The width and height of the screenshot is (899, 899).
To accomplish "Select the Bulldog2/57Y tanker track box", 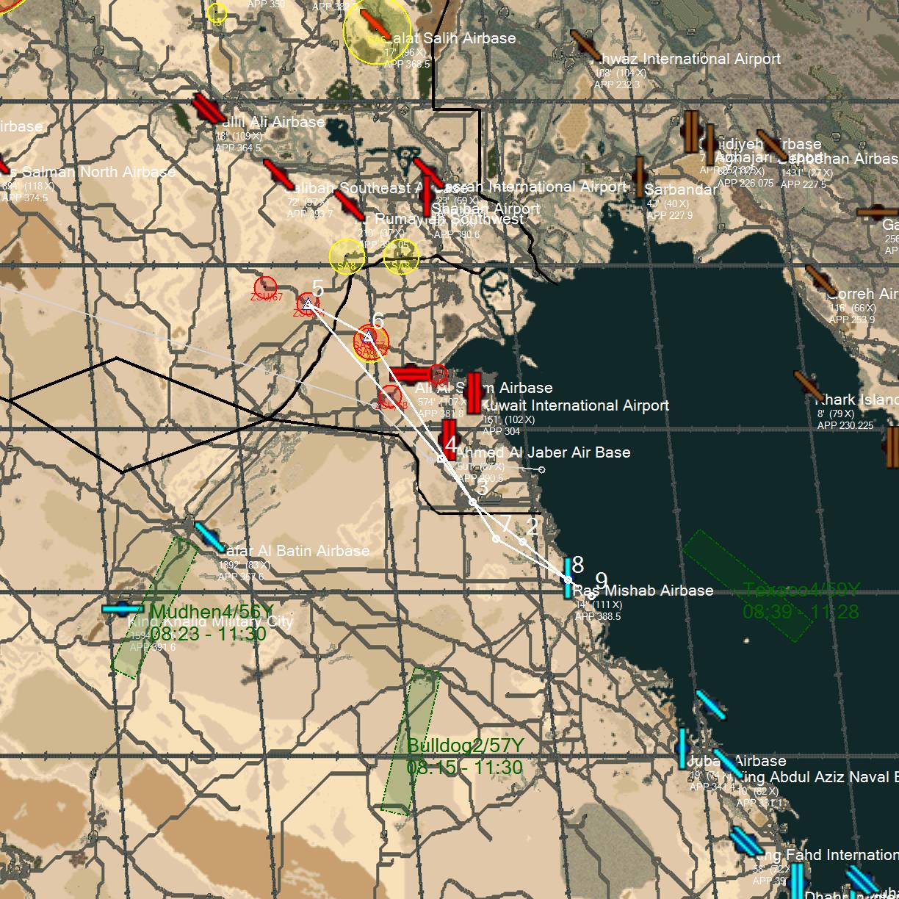I will tap(410, 741).
